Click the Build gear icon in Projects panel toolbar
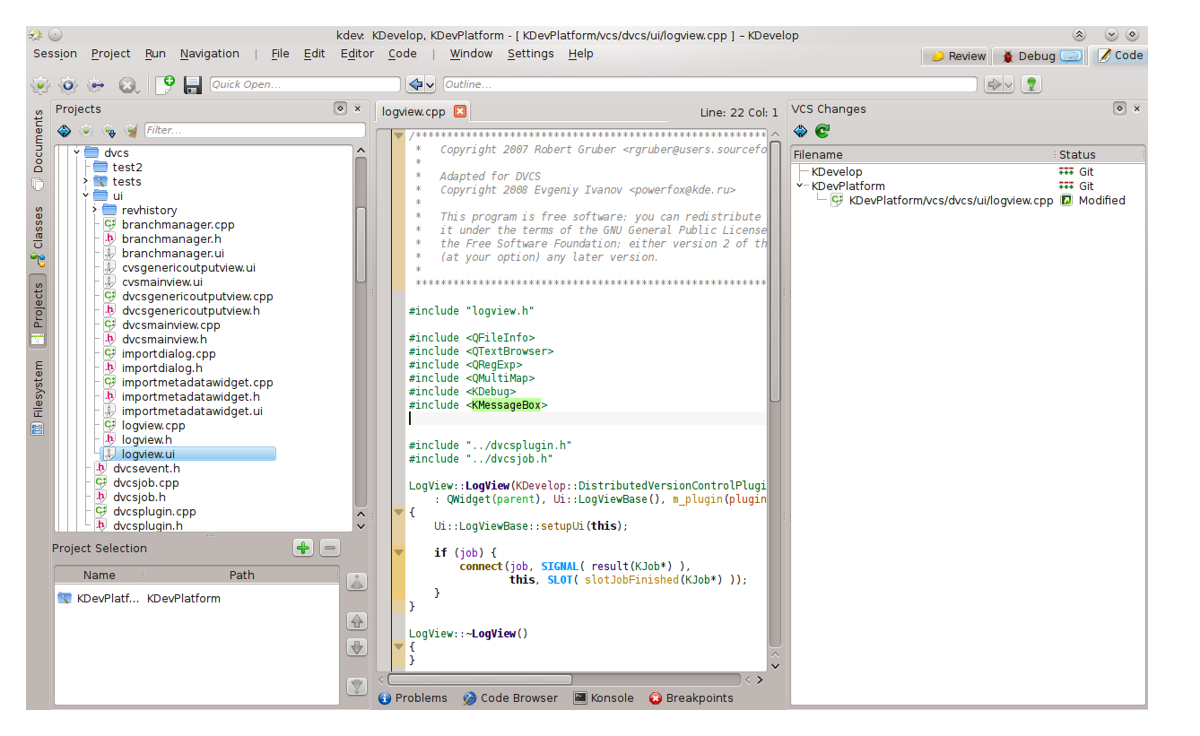The width and height of the screenshot is (1200, 736). [86, 131]
